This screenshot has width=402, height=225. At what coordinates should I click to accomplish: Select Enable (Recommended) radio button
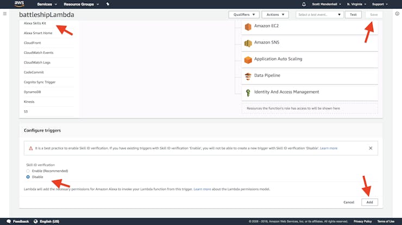tap(28, 171)
